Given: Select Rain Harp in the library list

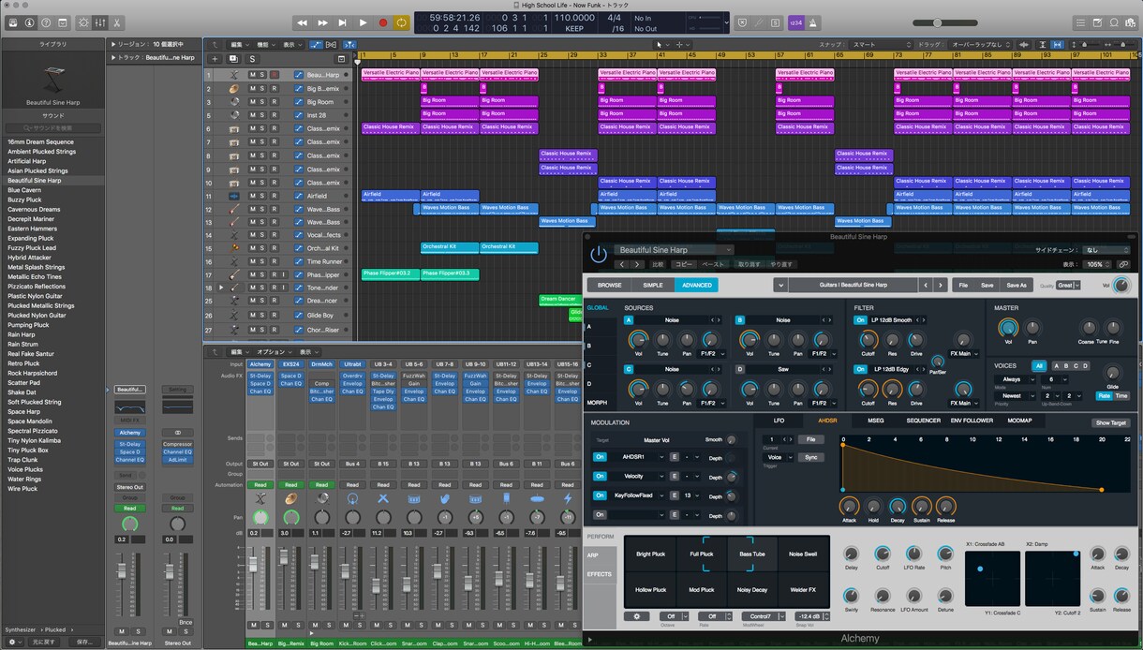Looking at the screenshot, I should point(22,334).
